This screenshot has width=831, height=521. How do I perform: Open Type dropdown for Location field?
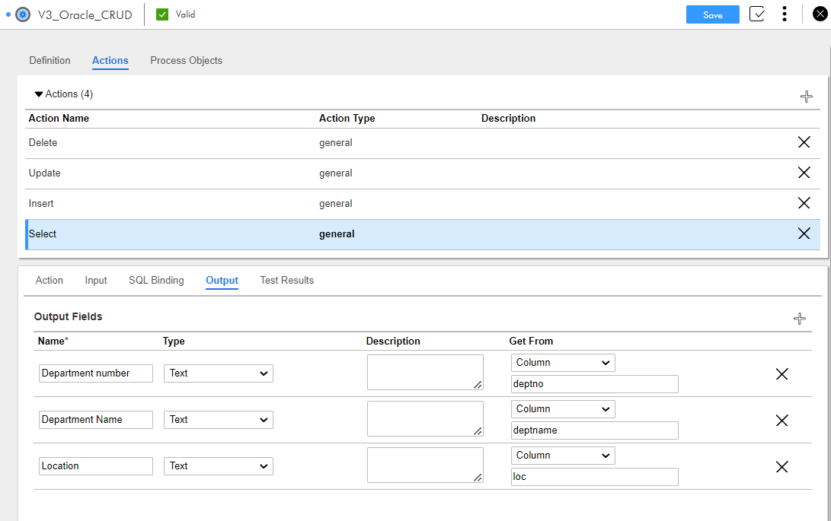pos(218,466)
